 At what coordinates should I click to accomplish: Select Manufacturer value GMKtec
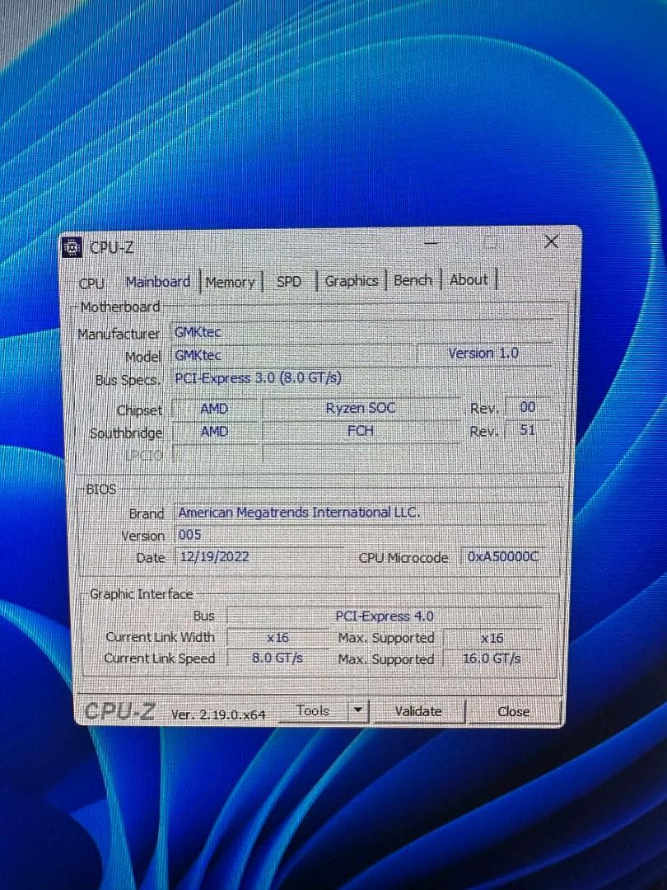361,332
